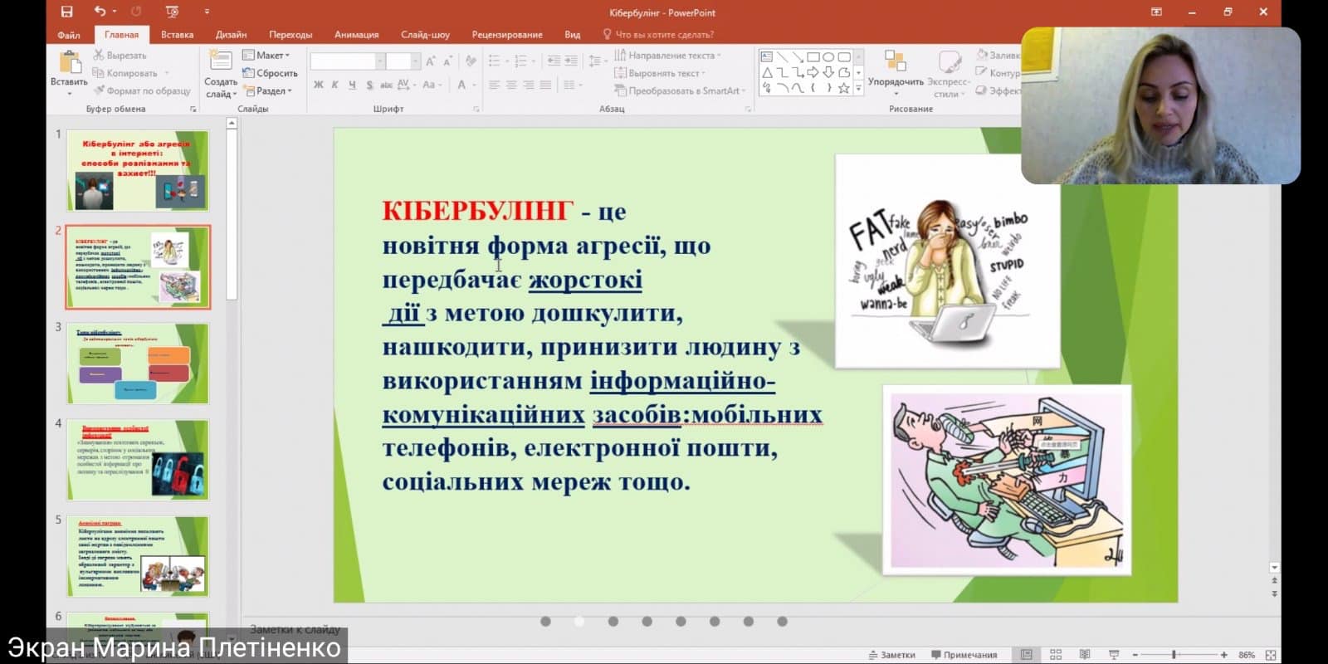Viewport: 1328px width, 664px height.
Task: Click the Undo arrow icon
Action: (x=100, y=12)
